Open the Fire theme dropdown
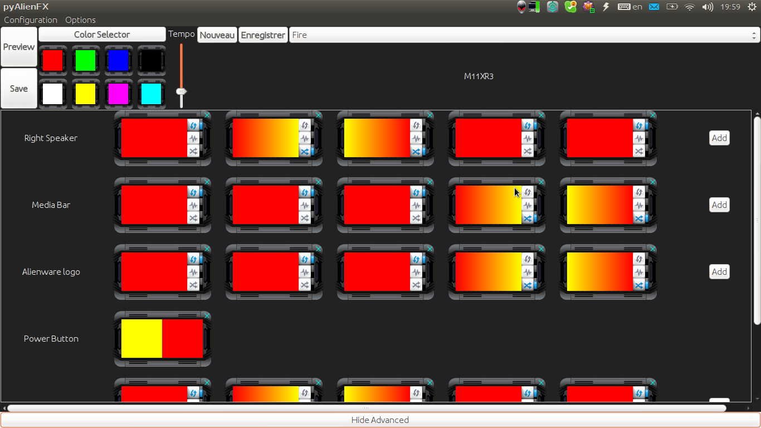 coord(524,35)
